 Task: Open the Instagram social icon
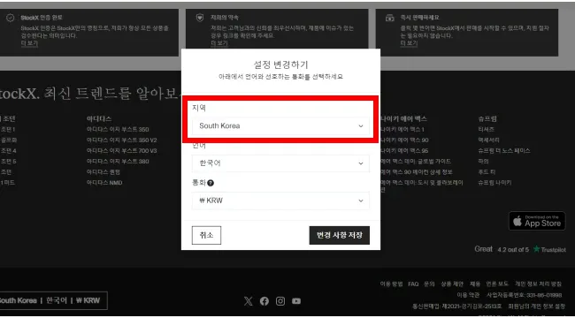pos(280,301)
